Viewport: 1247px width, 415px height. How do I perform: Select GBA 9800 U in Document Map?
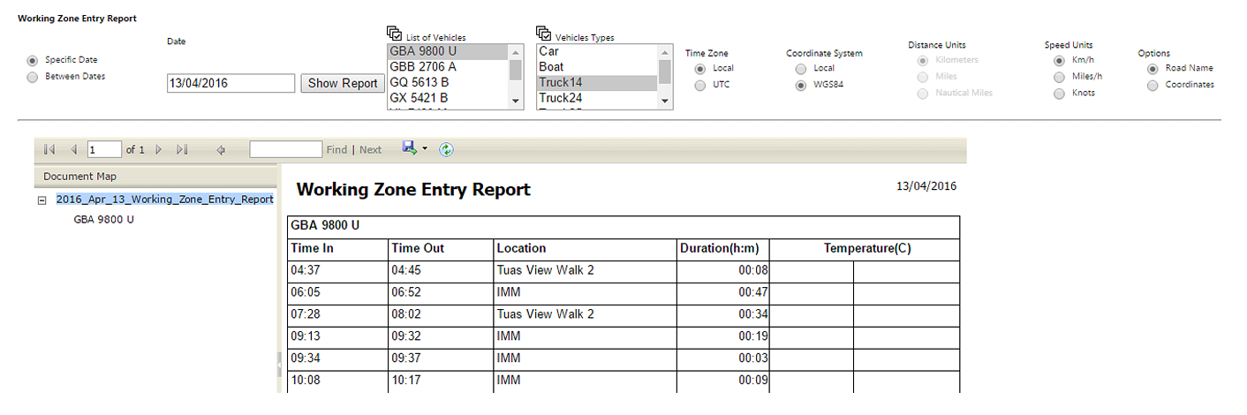point(103,219)
